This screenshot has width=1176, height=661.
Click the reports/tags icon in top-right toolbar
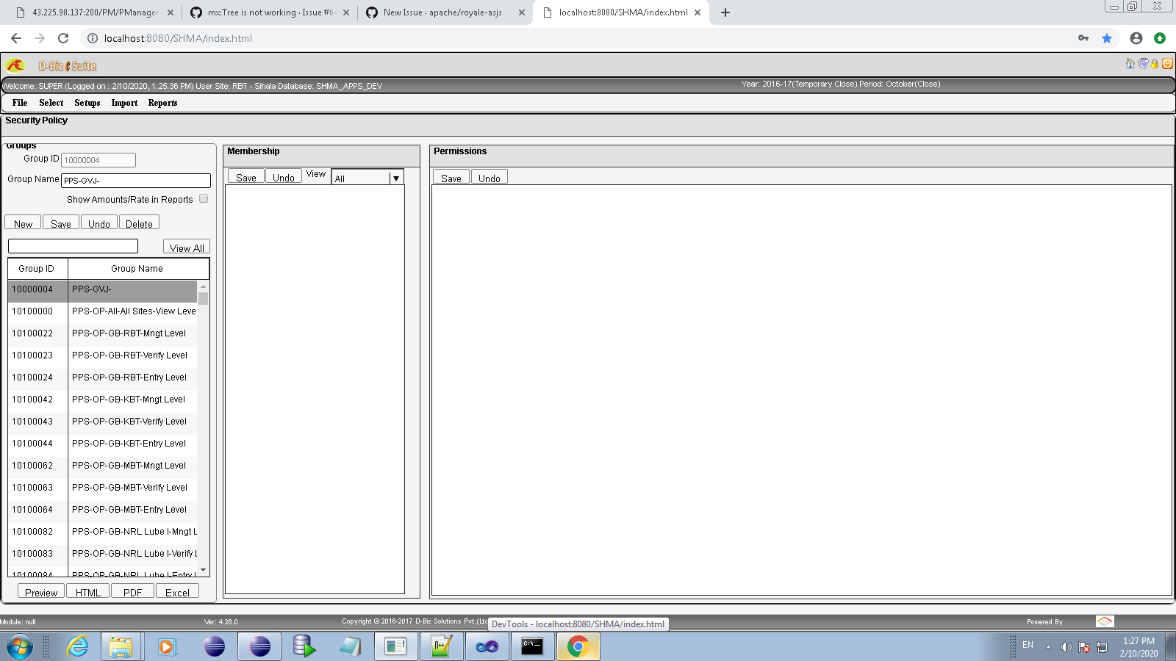tap(1142, 64)
